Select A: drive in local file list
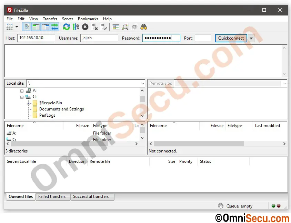The image size is (291, 223). tap(11, 133)
